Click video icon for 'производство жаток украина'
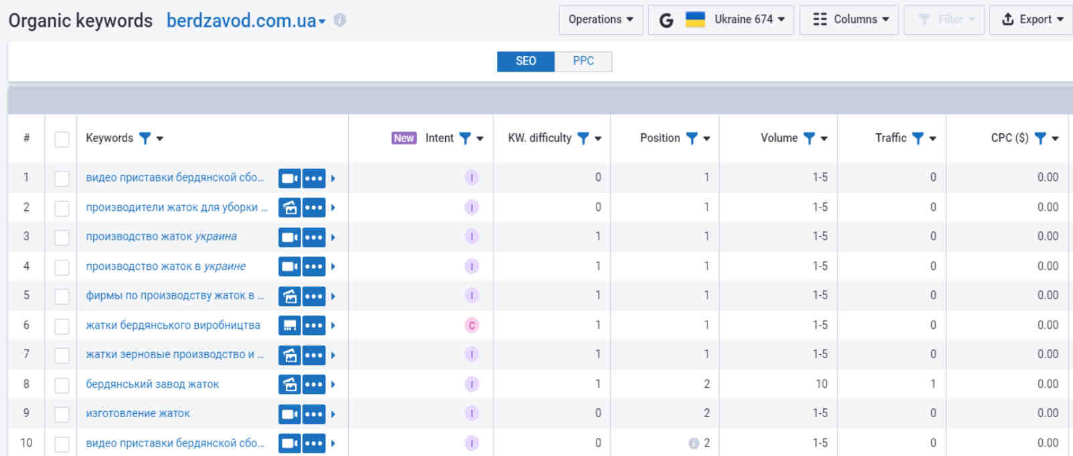The width and height of the screenshot is (1073, 456). (x=289, y=237)
